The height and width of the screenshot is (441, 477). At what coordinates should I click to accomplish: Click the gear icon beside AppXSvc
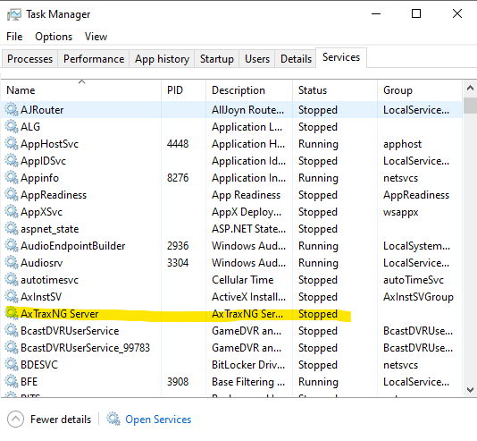(x=12, y=212)
